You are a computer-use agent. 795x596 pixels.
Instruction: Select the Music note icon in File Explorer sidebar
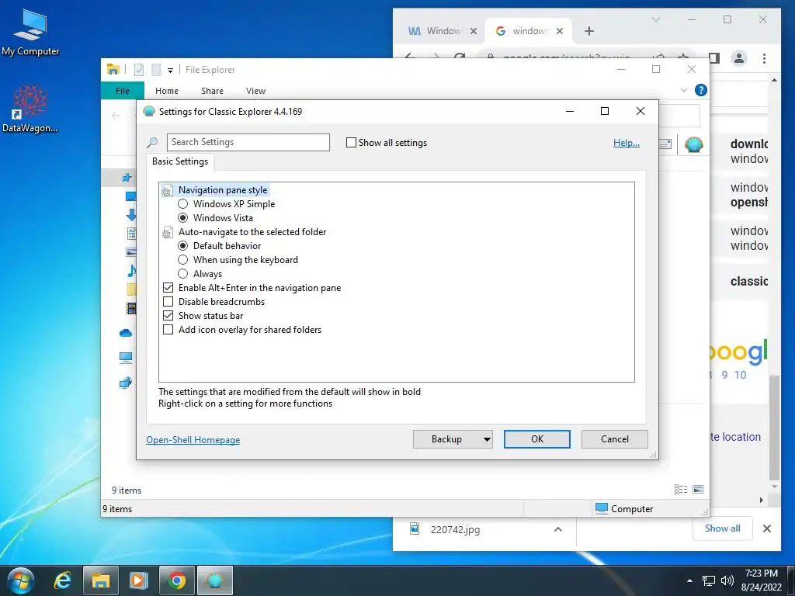pos(131,271)
